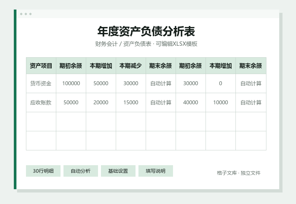This screenshot has width=296, height=204.
Task: Select the cell showing 100000
Action: (71, 83)
